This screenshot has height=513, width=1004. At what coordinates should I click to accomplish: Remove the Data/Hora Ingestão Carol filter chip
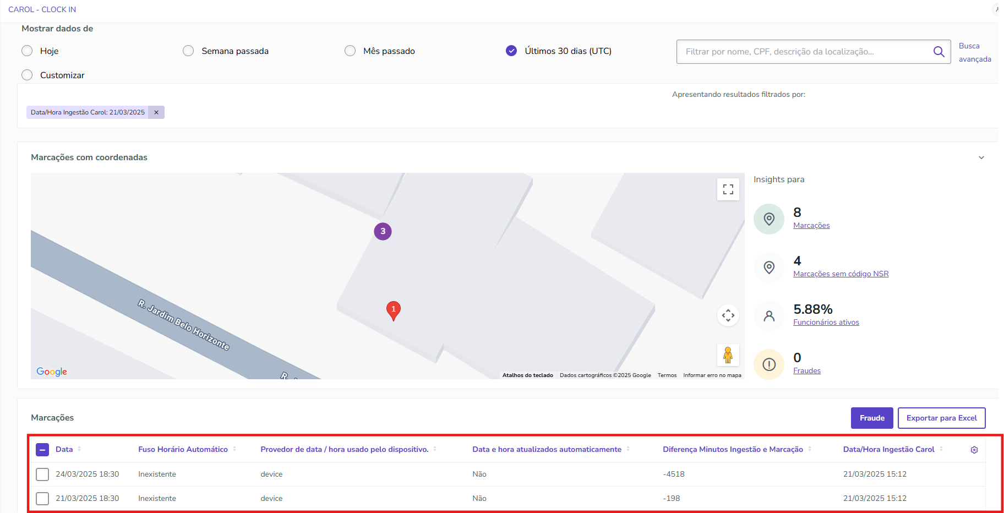[156, 112]
